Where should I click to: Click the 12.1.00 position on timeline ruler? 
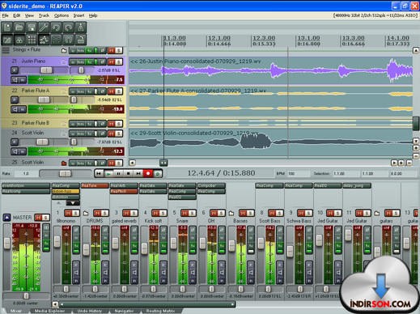click(x=219, y=38)
